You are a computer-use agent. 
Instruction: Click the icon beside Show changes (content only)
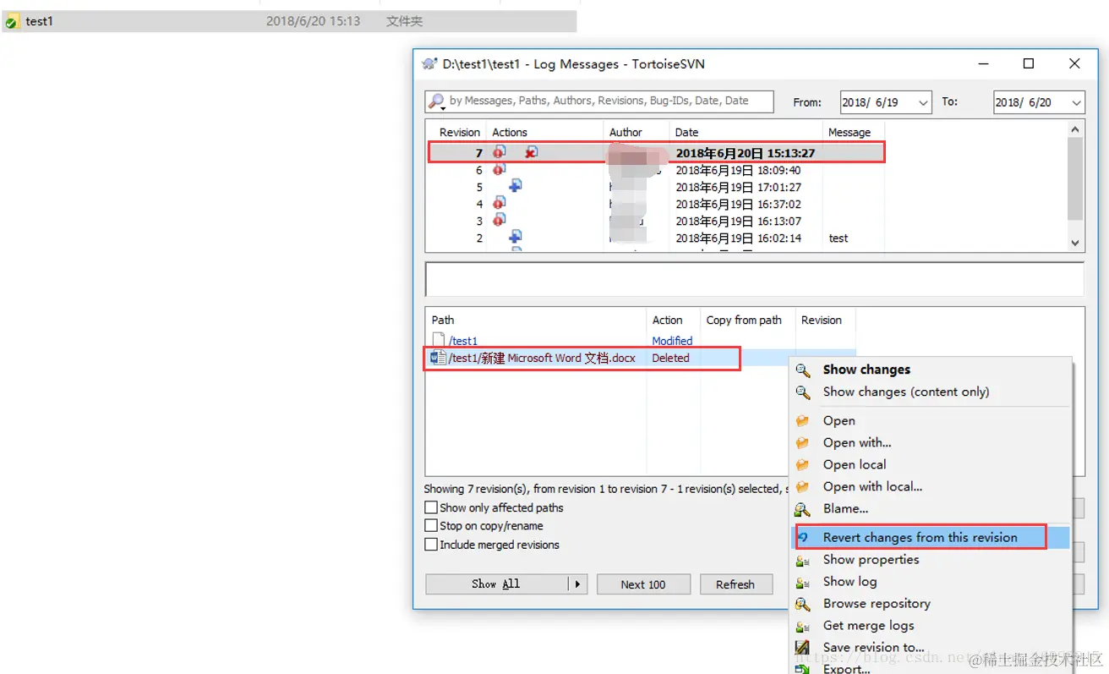(x=803, y=392)
